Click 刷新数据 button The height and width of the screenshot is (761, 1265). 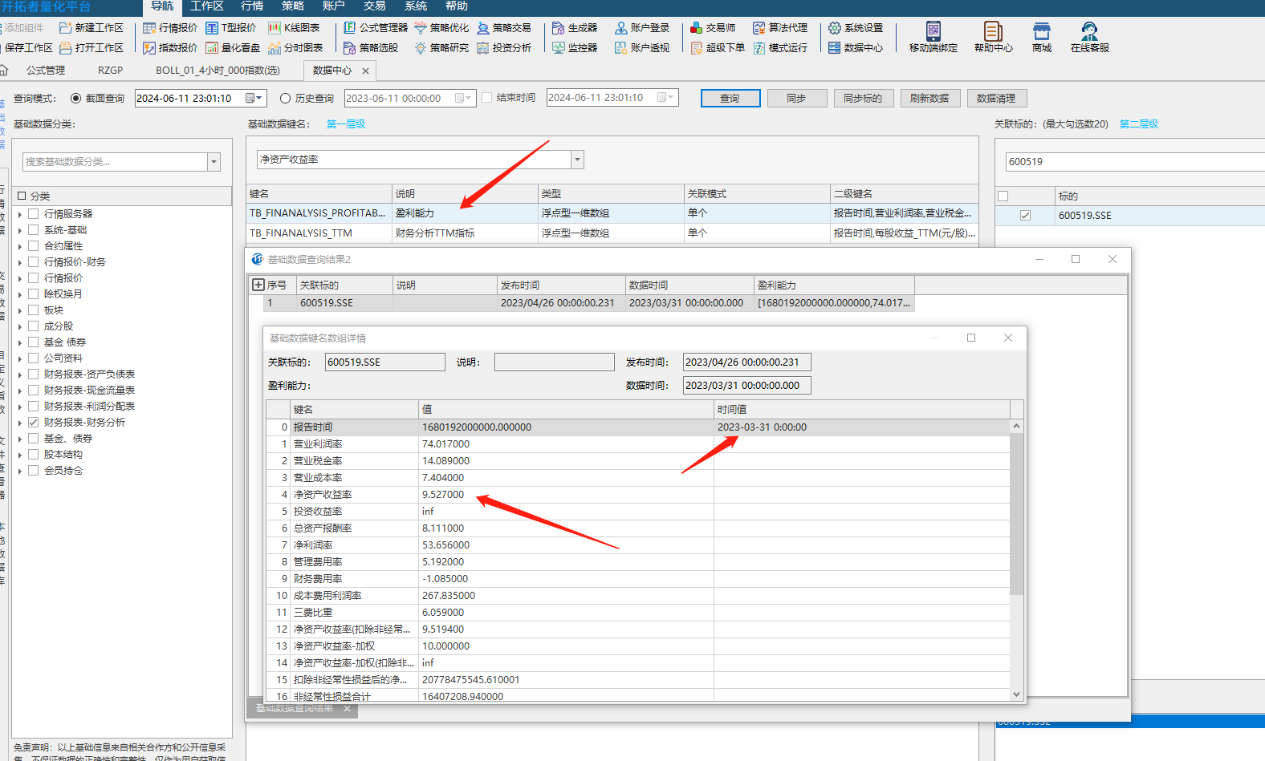(x=929, y=99)
